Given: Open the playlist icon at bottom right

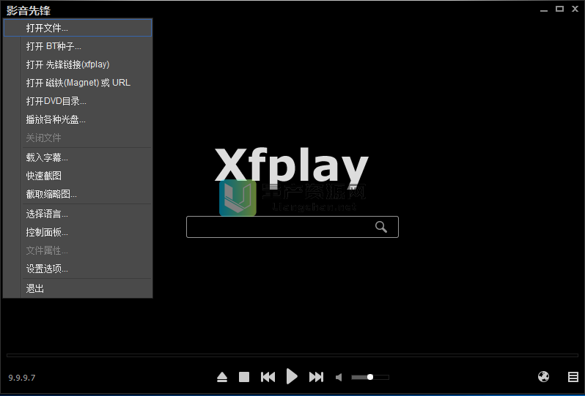Looking at the screenshot, I should click(573, 377).
